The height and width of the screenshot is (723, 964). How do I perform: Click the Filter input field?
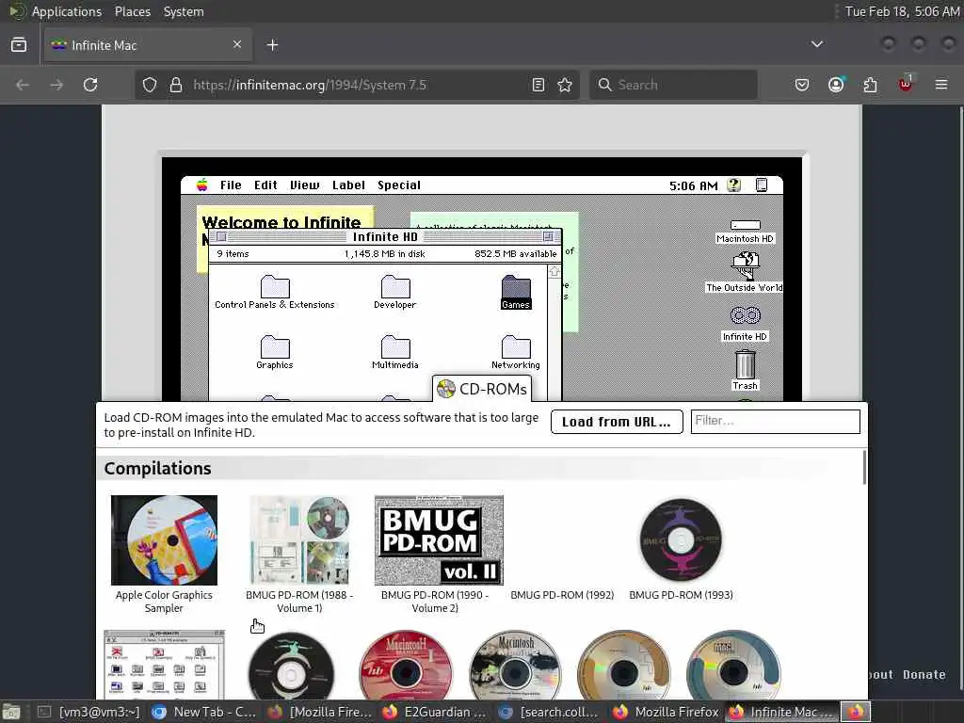tap(776, 421)
